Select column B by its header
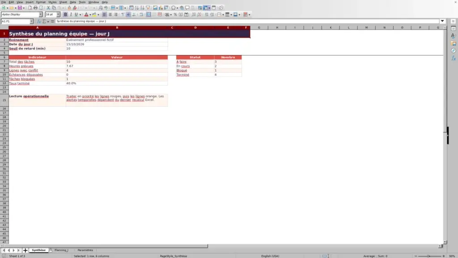Viewport: 458px width, 258px height. click(117, 27)
